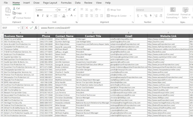This screenshot has height=117, width=193.
Task: Toggle bold formatting
Action: [x=38, y=16]
